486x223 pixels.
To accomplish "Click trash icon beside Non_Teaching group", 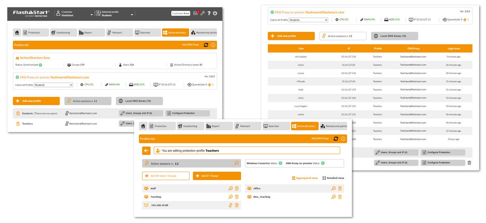I will pyautogui.click(x=340, y=197).
